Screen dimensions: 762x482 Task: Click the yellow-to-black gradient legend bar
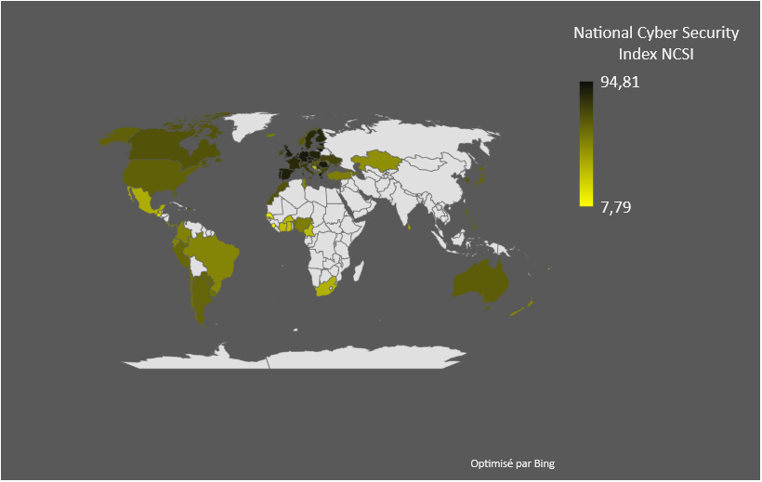click(586, 144)
